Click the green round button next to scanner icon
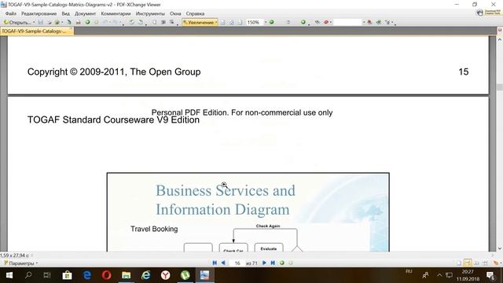Viewport: 503px width, 283px height. click(87, 22)
